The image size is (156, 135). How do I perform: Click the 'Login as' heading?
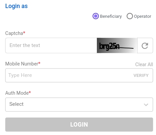(x=16, y=6)
